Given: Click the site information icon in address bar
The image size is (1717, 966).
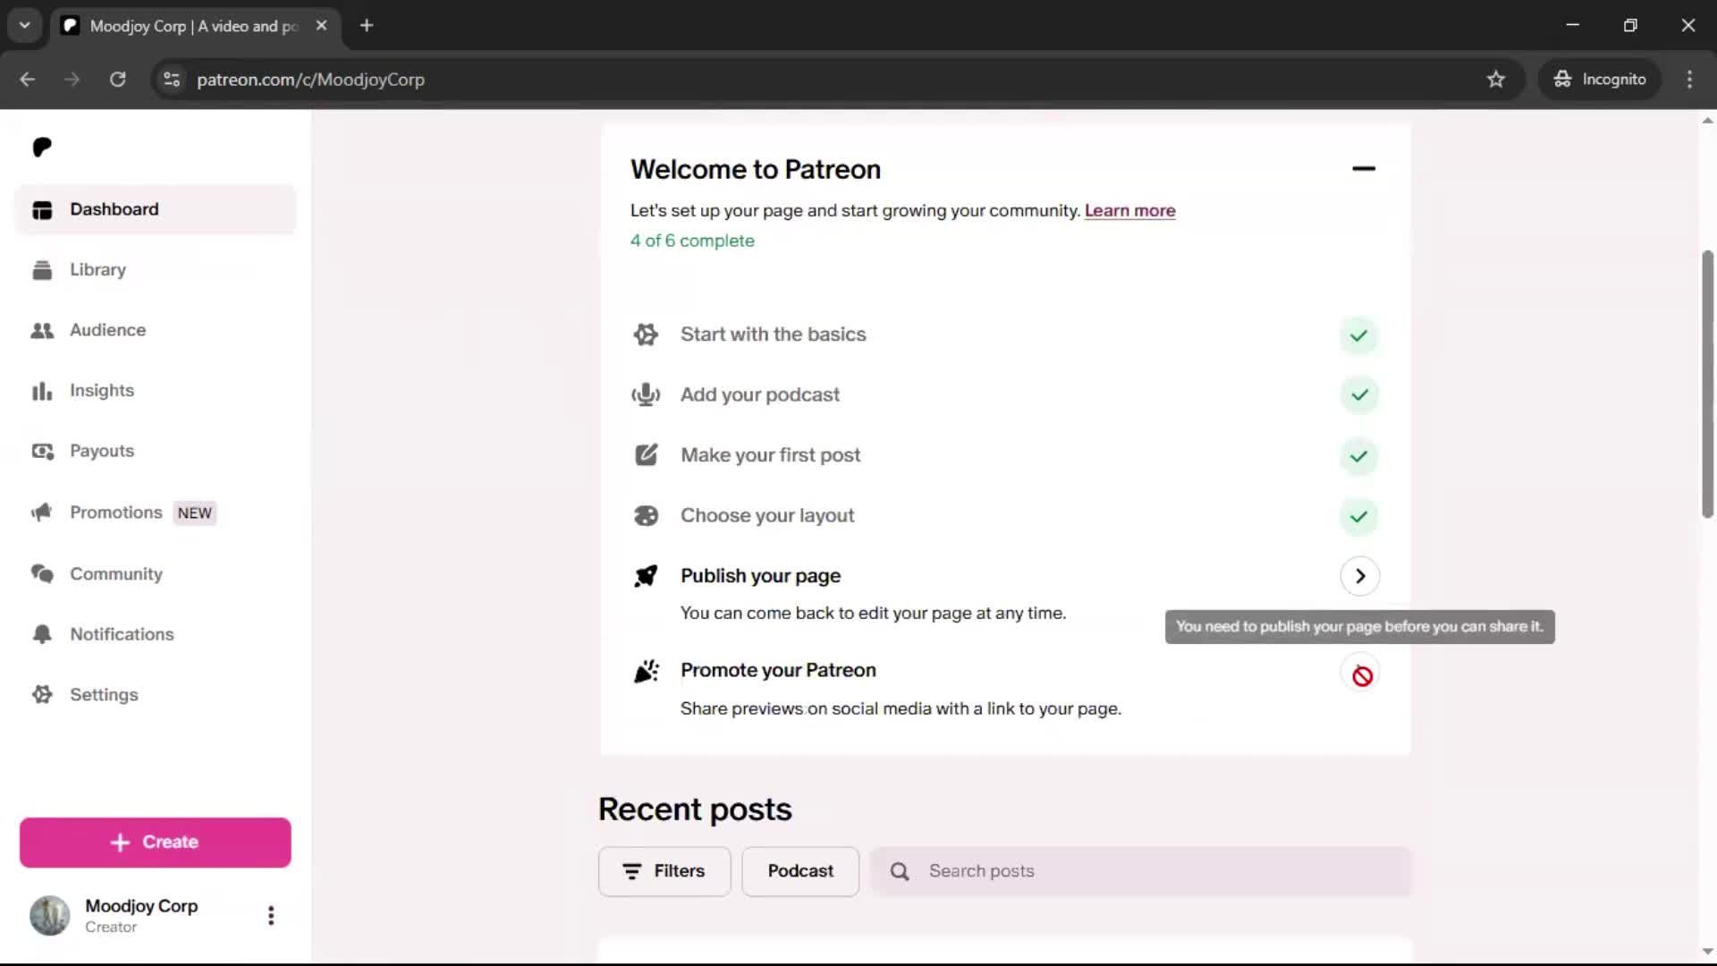Looking at the screenshot, I should click(x=171, y=80).
